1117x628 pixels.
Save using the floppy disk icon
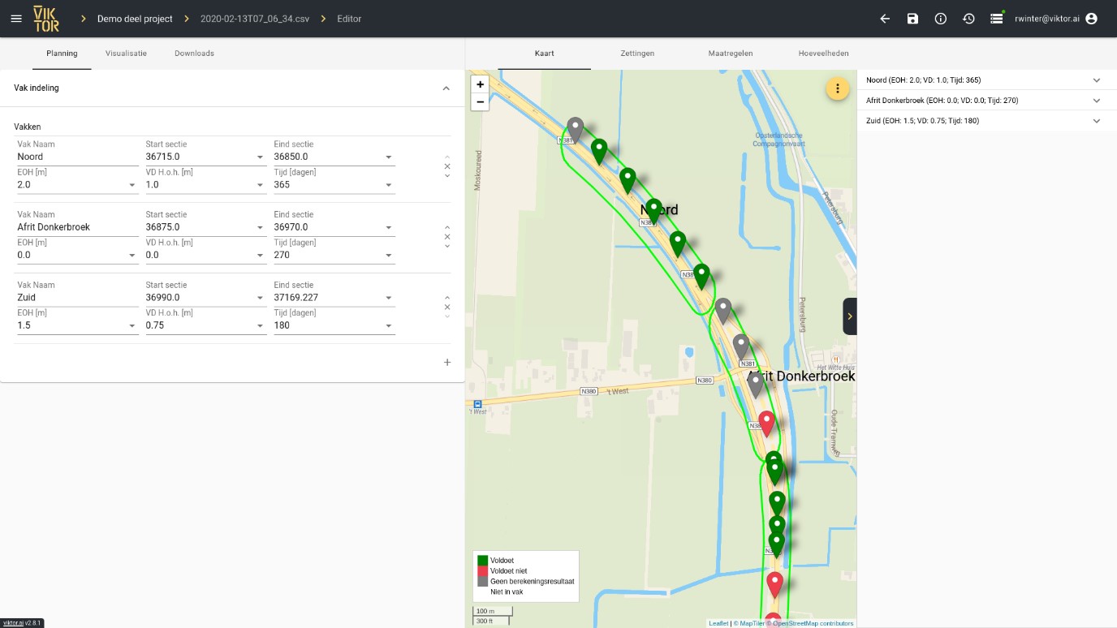(912, 19)
